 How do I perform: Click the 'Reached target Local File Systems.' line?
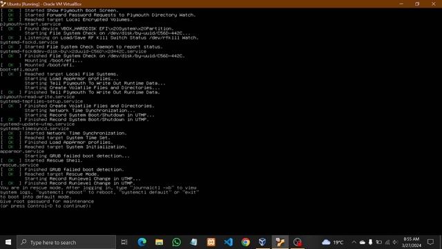59,74
